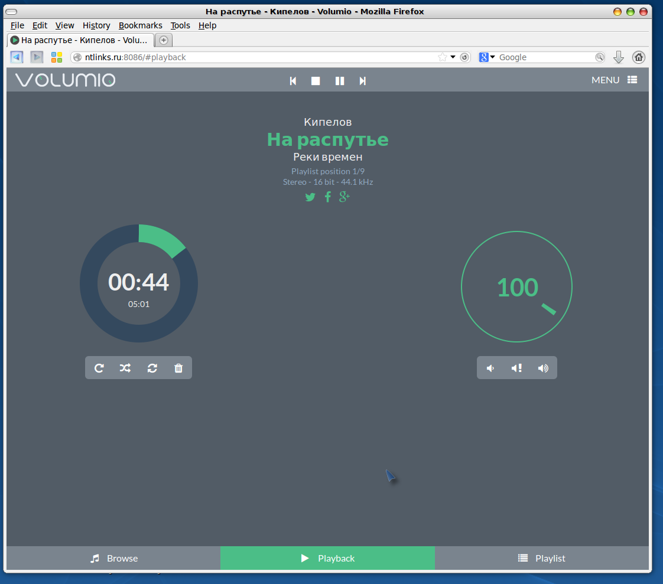Viewport: 663px width, 584px height.
Task: Switch to the Playback tab
Action: 328,558
